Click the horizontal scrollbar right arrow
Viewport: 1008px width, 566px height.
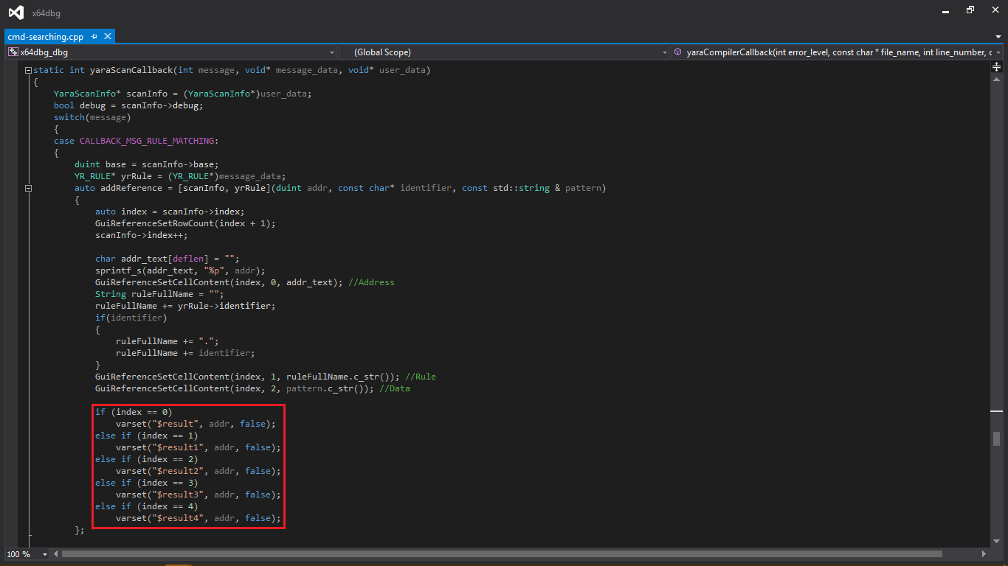click(x=984, y=554)
